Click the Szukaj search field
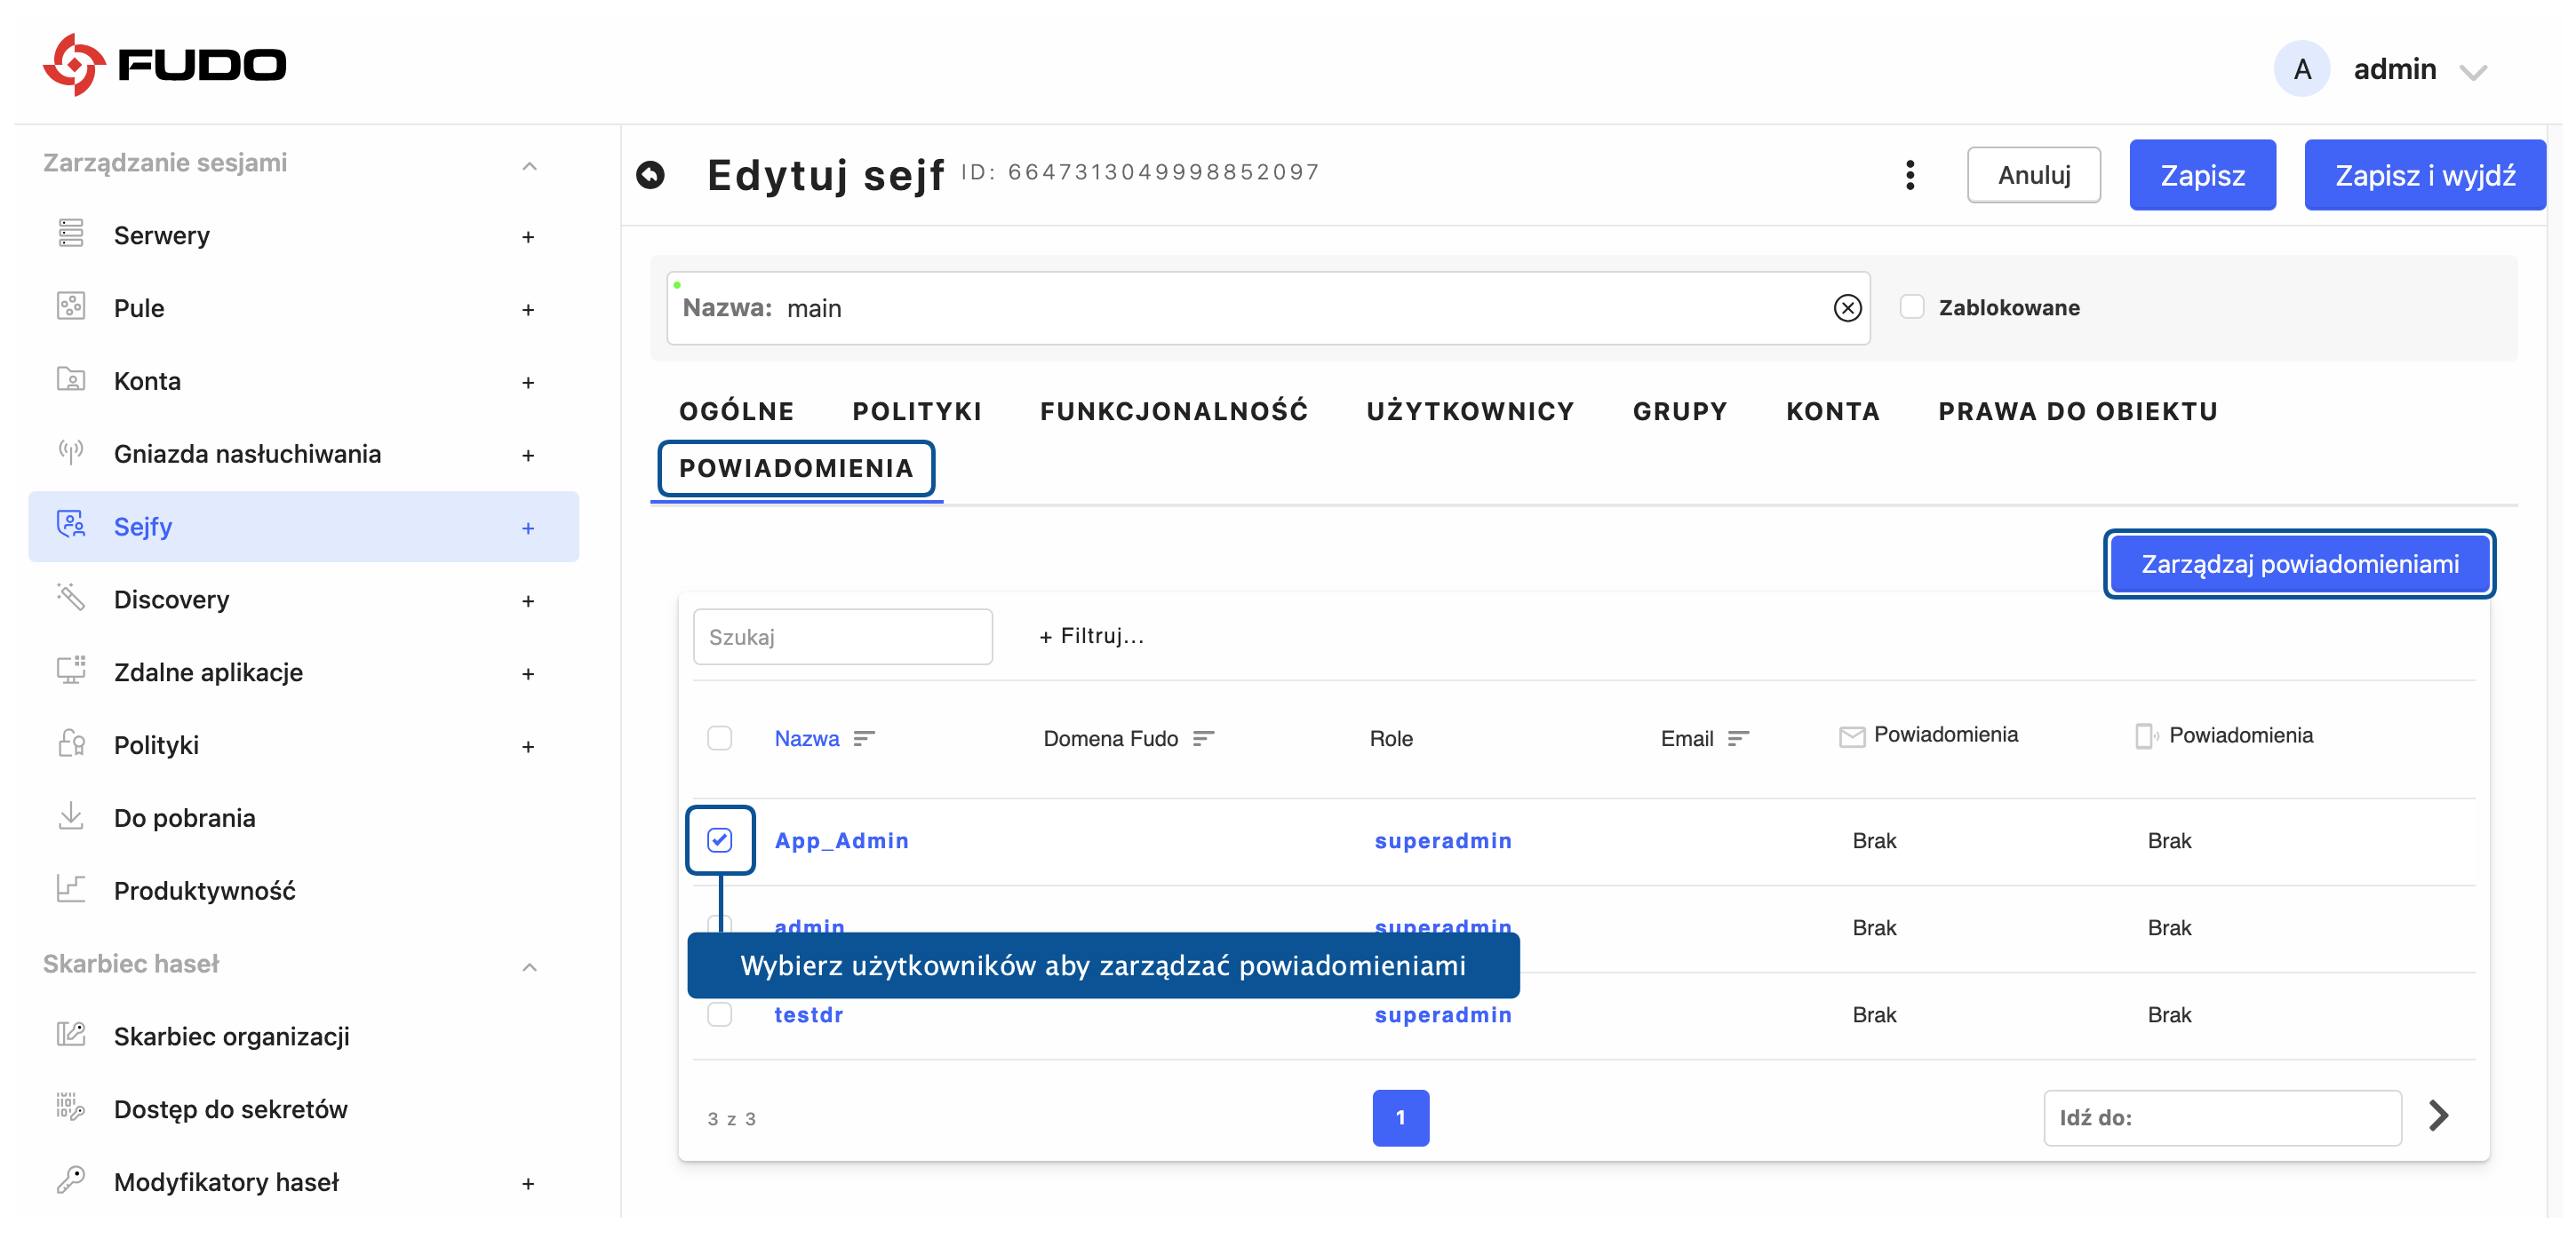This screenshot has width=2576, height=1239. coord(842,637)
